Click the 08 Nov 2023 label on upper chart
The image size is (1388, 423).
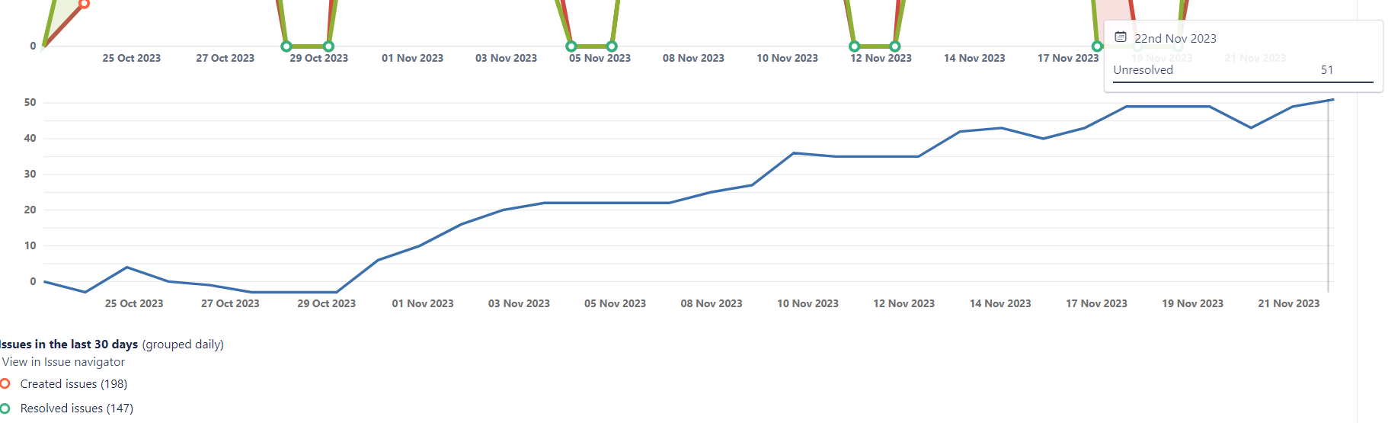tap(693, 58)
